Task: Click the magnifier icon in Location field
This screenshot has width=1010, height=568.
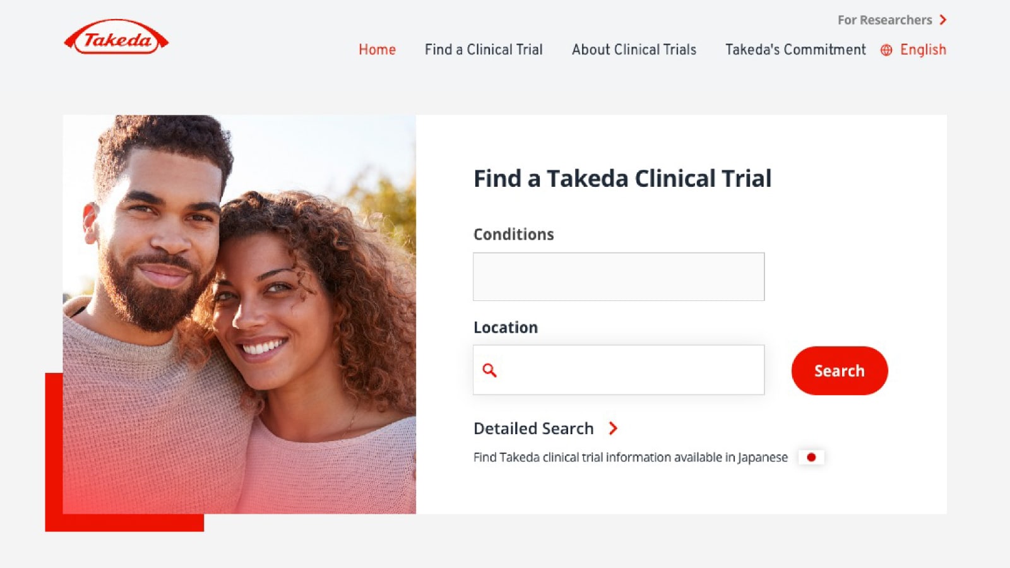Action: 489,370
